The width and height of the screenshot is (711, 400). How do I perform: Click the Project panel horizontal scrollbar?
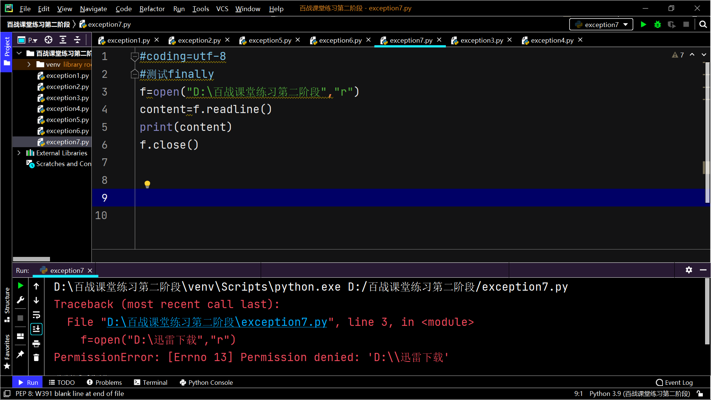(x=31, y=259)
